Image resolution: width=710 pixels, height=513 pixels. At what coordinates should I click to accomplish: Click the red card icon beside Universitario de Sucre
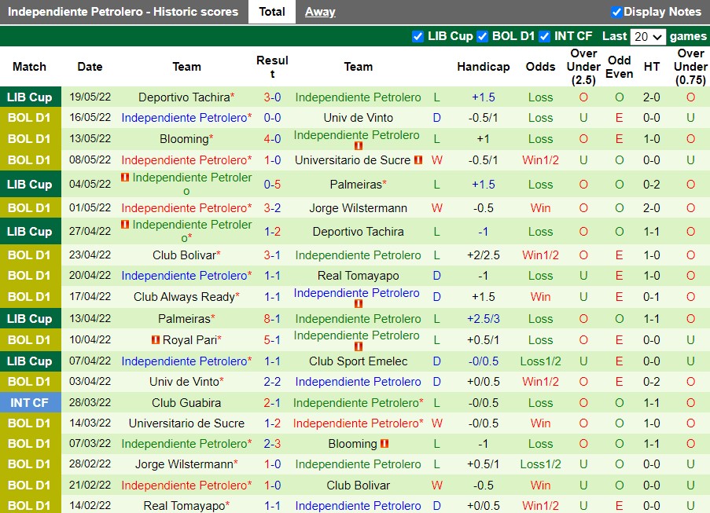tap(418, 159)
